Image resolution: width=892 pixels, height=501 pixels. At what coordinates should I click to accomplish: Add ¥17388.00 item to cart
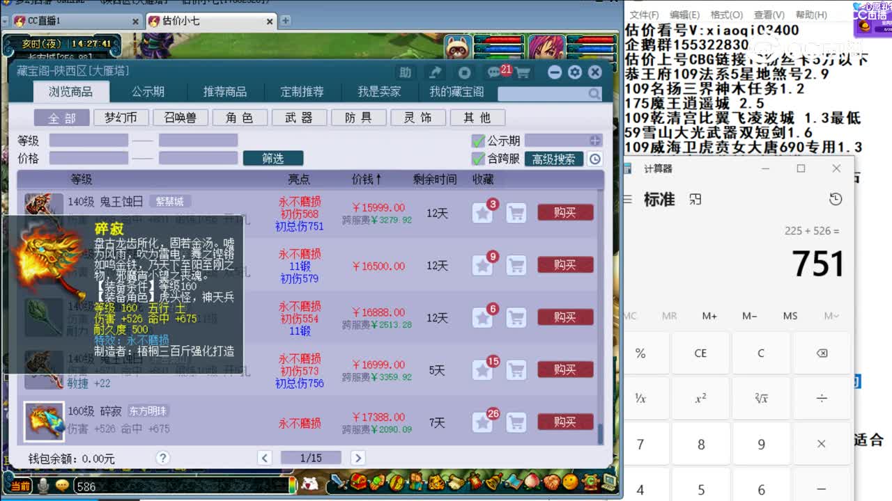[x=516, y=422]
